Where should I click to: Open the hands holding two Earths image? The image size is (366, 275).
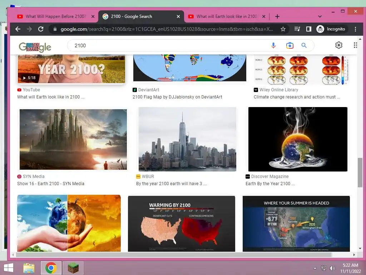coord(69,223)
